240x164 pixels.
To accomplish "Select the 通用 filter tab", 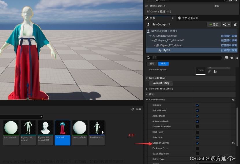I will 152,64.
